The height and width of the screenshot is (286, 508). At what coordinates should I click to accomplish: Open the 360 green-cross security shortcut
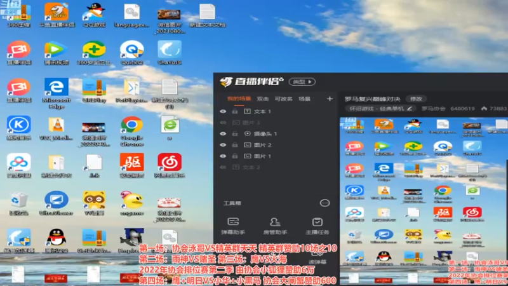click(94, 53)
